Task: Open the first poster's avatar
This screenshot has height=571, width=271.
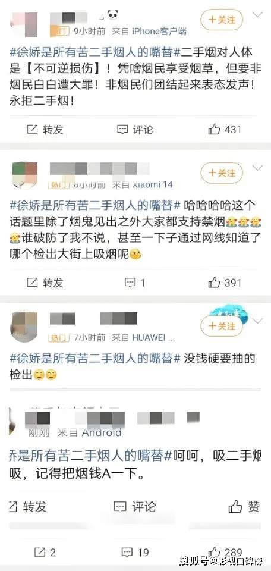Action: [x=25, y=25]
